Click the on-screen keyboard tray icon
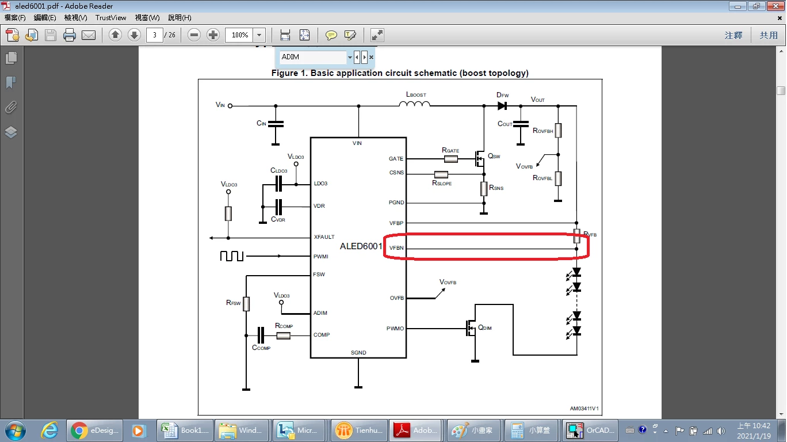This screenshot has width=787, height=442. click(630, 430)
